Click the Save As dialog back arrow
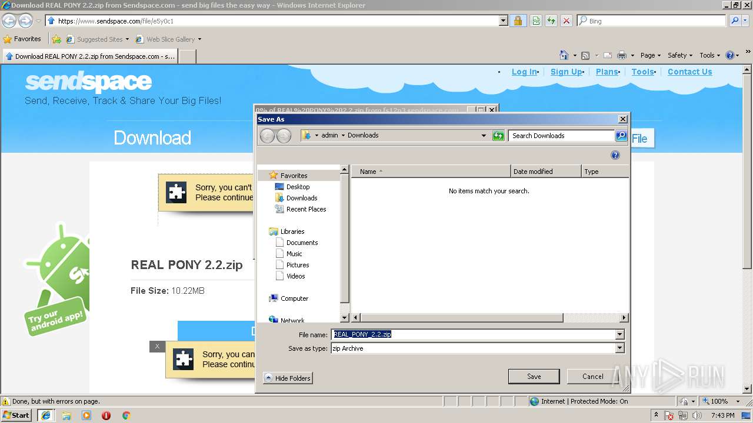Viewport: 753px width, 423px height. tap(267, 136)
